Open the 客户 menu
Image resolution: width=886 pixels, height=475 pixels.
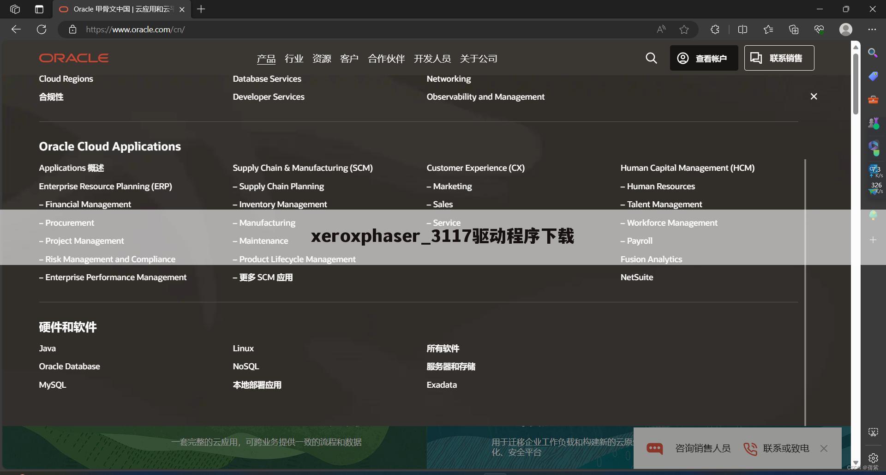[349, 59]
